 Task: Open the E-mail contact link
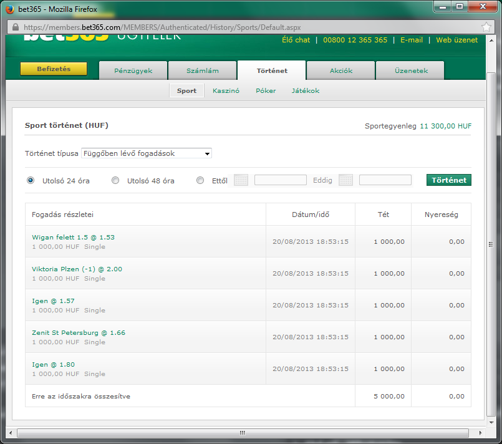coord(412,40)
